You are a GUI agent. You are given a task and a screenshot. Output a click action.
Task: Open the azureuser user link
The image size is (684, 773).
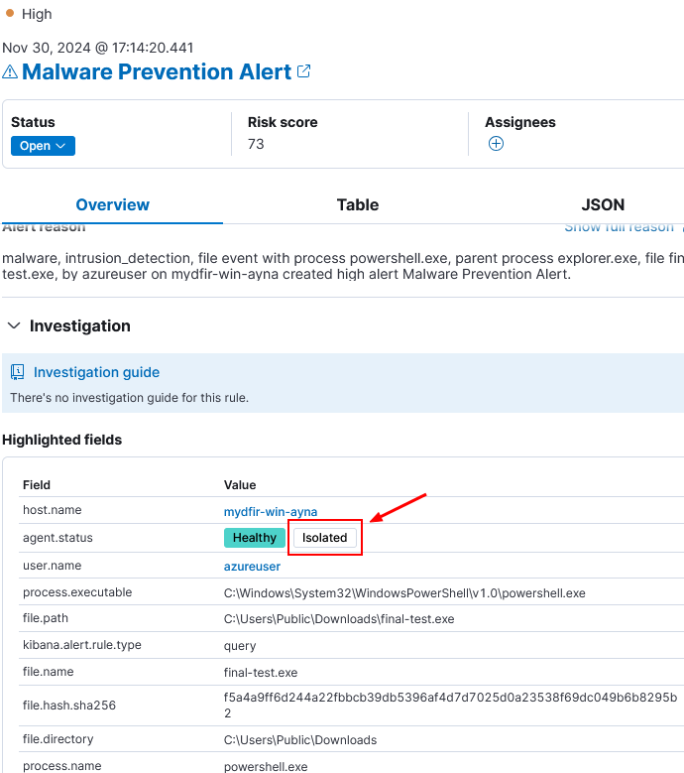click(x=252, y=567)
